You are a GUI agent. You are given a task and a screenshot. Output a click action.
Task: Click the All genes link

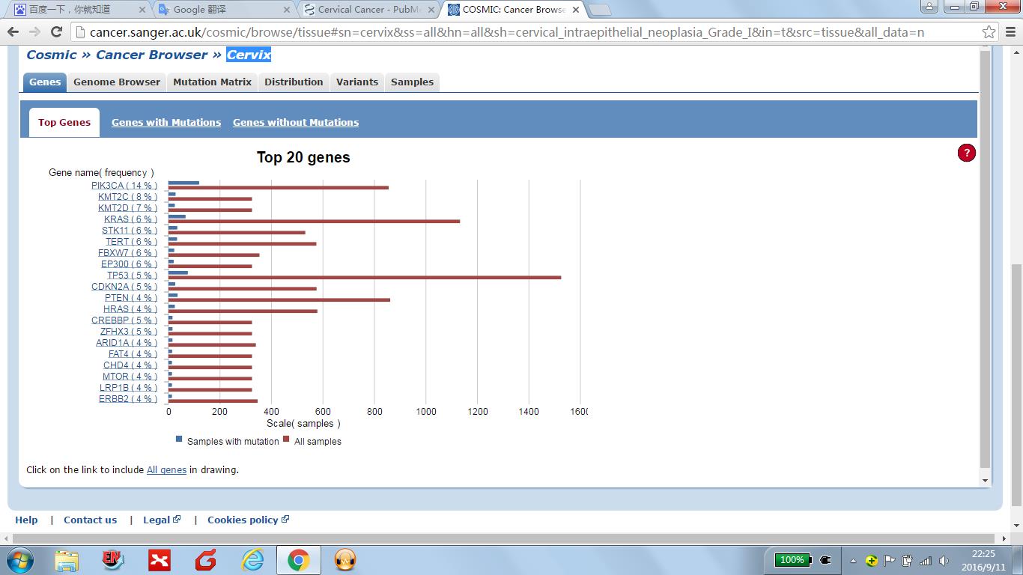click(x=166, y=470)
